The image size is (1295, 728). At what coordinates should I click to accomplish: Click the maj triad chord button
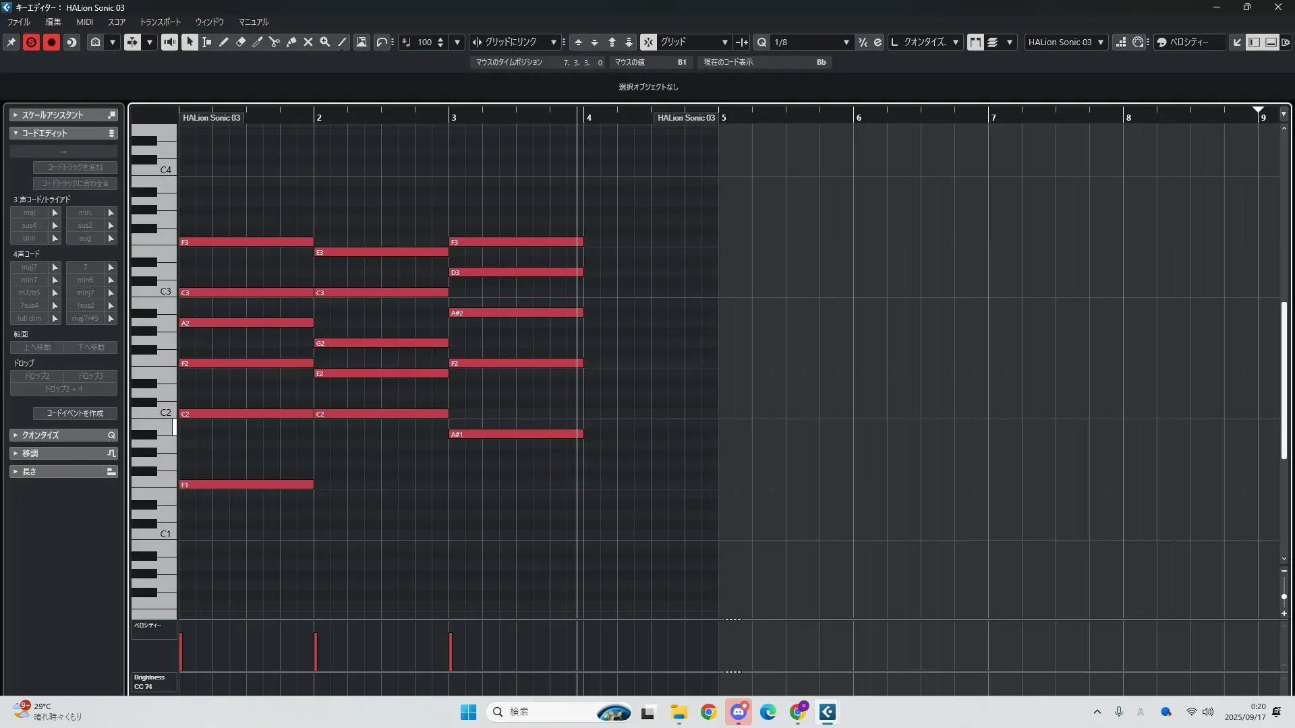[x=29, y=212]
